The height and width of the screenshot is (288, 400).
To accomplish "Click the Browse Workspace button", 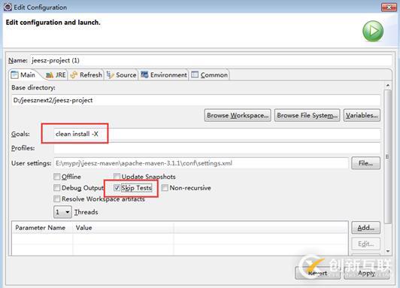I will [238, 115].
